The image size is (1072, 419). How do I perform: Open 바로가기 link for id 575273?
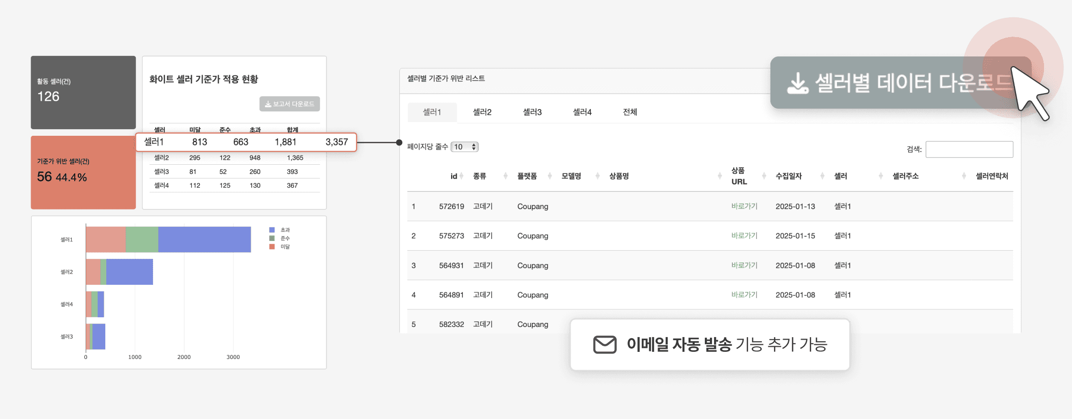[x=745, y=235]
